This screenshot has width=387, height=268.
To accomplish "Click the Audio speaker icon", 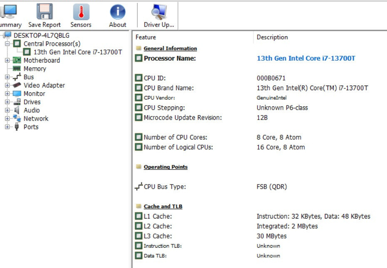I will click(x=17, y=110).
